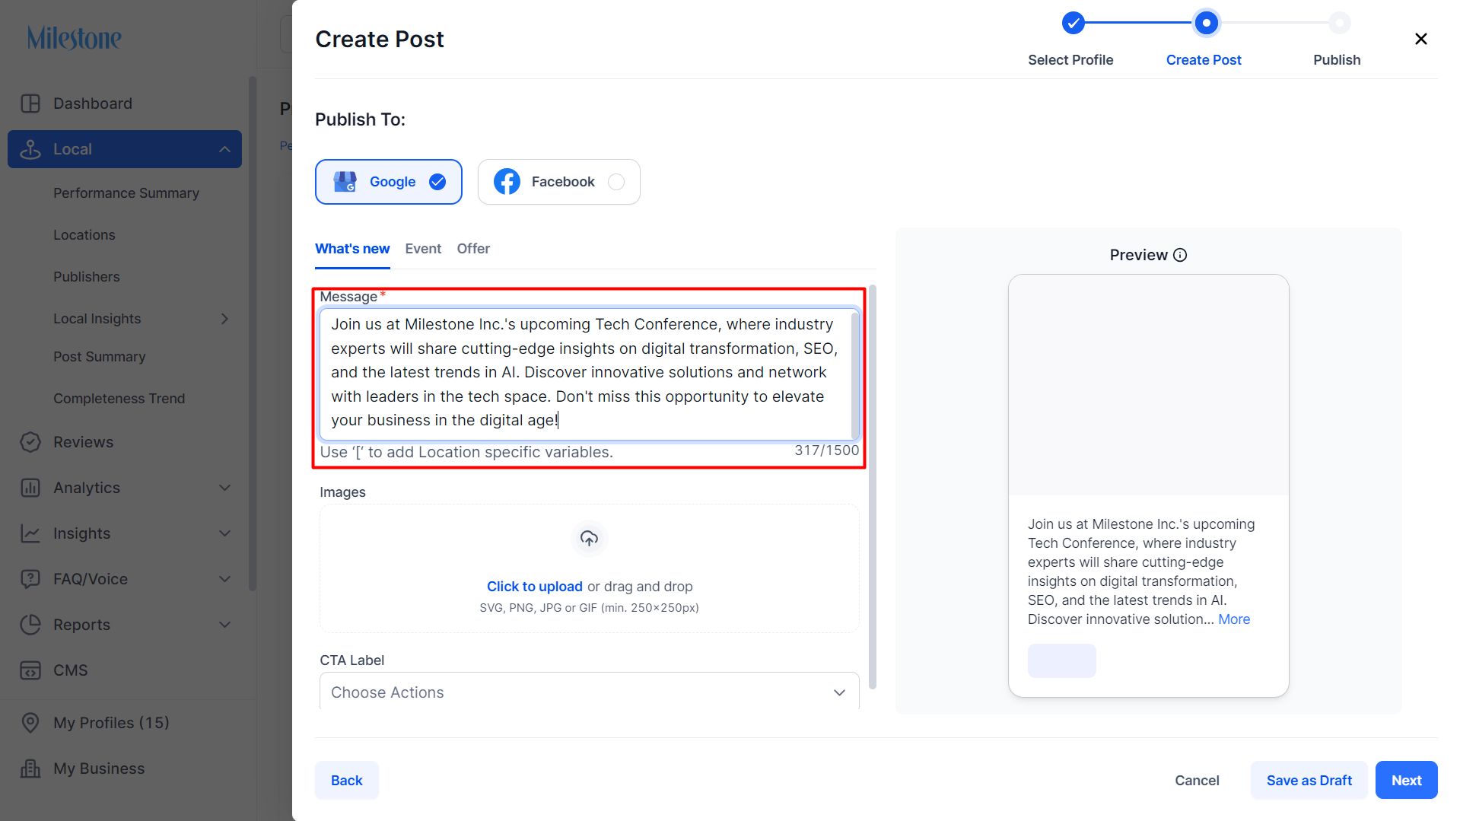The image size is (1460, 821).
Task: Open Publishers in sidebar
Action: [87, 277]
